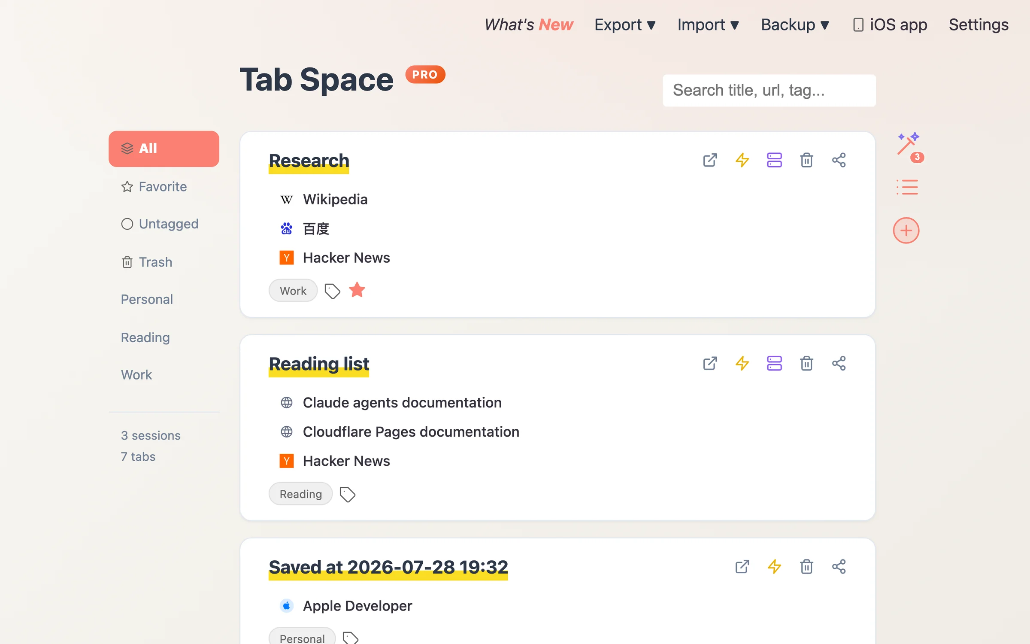Filter by Personal tag in sidebar

click(147, 299)
